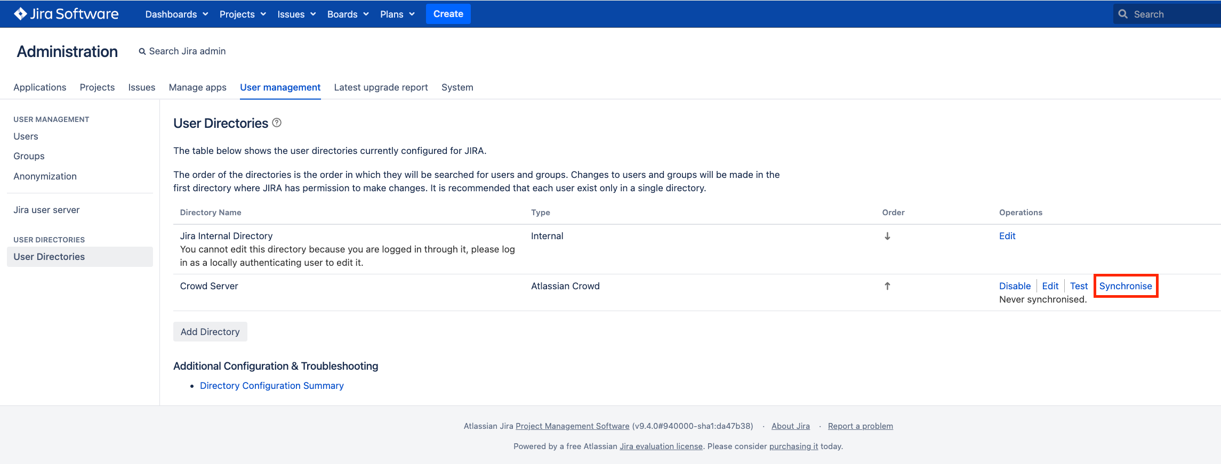Click the magnifier icon in Search Jira admin
The image size is (1221, 464).
coord(142,52)
